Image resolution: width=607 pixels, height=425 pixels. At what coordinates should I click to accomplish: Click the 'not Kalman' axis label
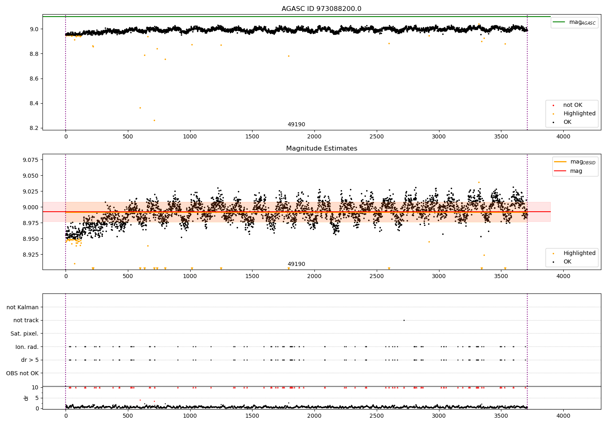coord(23,307)
